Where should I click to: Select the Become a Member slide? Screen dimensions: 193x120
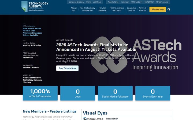pyautogui.click(x=31, y=66)
